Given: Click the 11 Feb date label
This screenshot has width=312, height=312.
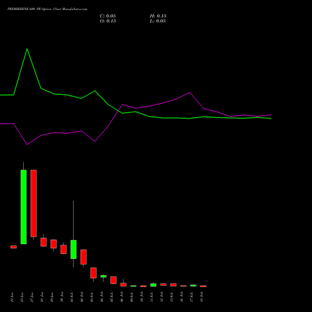Looking at the screenshot, I should [152, 297].
